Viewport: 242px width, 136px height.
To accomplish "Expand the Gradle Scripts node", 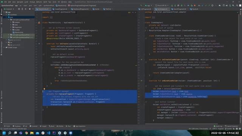I will pyautogui.click(x=4, y=48).
